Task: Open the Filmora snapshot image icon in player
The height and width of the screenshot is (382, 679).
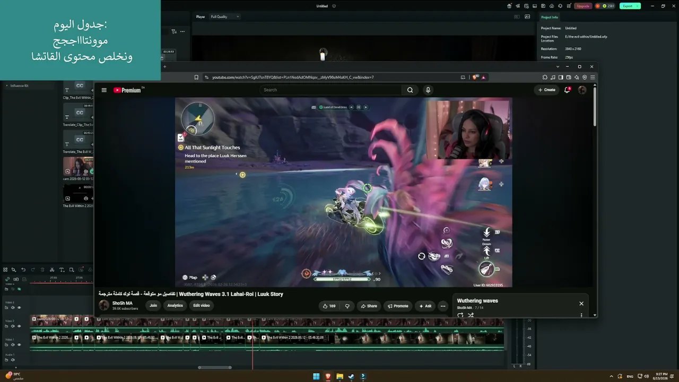Action: (x=527, y=17)
